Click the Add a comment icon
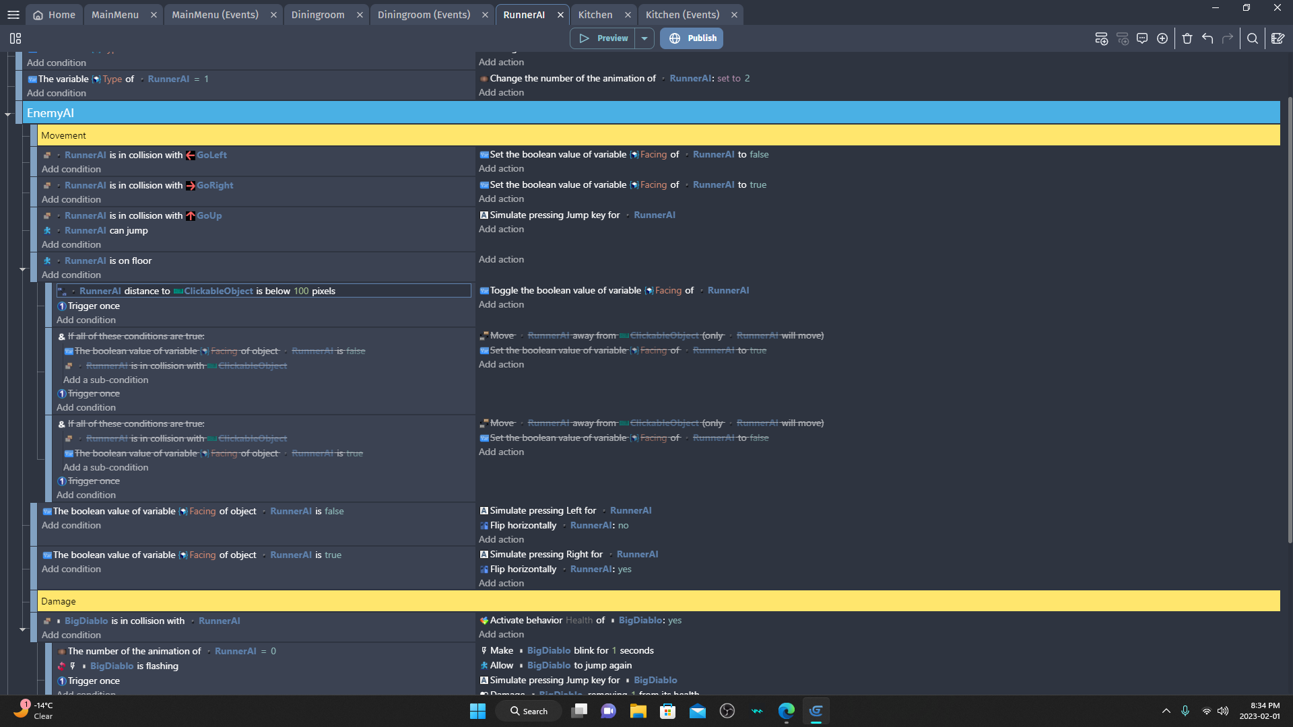 1142,39
